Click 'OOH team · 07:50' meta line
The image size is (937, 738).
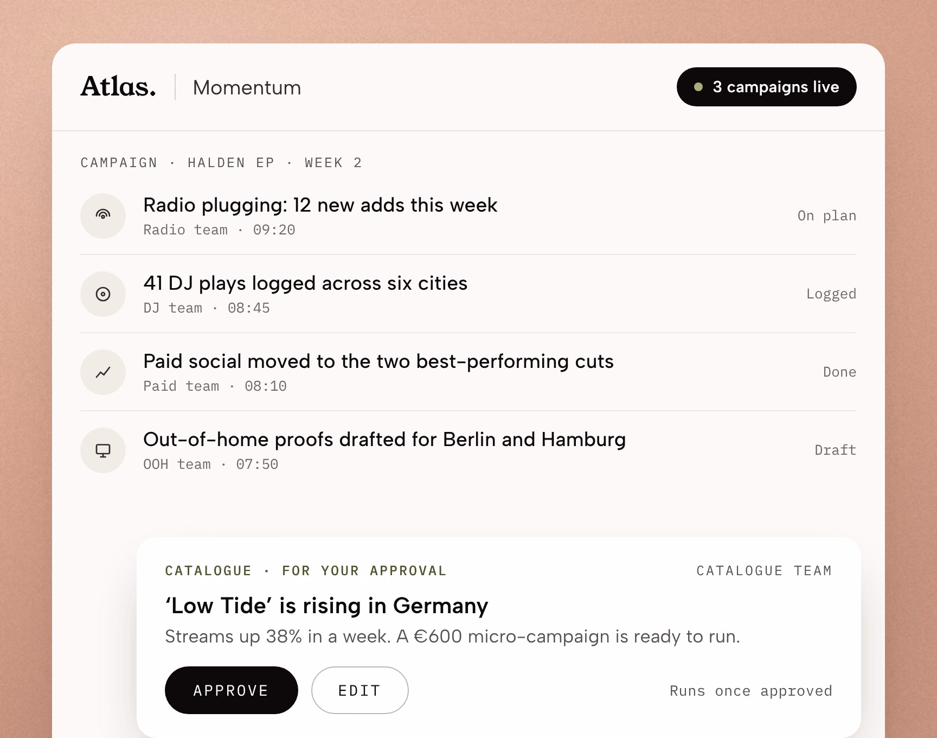pos(210,464)
